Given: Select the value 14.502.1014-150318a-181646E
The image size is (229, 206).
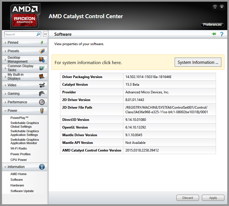Looking at the screenshot, I should (148, 77).
